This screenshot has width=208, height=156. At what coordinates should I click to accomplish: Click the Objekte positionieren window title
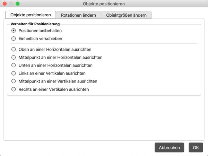[104, 4]
